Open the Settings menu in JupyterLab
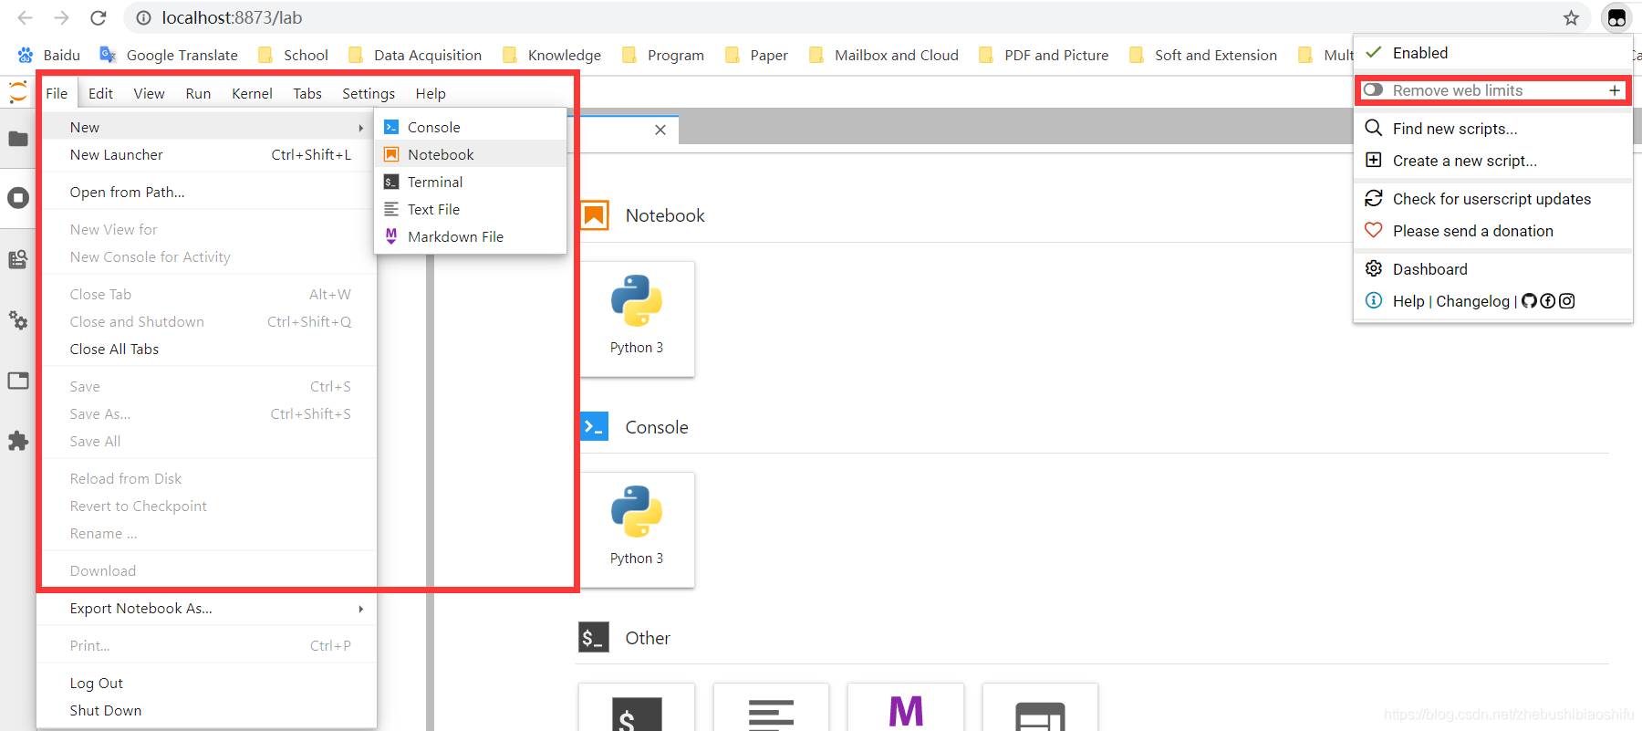Image resolution: width=1642 pixels, height=731 pixels. [369, 93]
